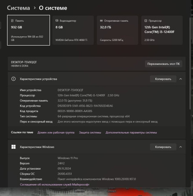Click Переименовать этот ПК button
The image size is (193, 196).
(x=164, y=64)
